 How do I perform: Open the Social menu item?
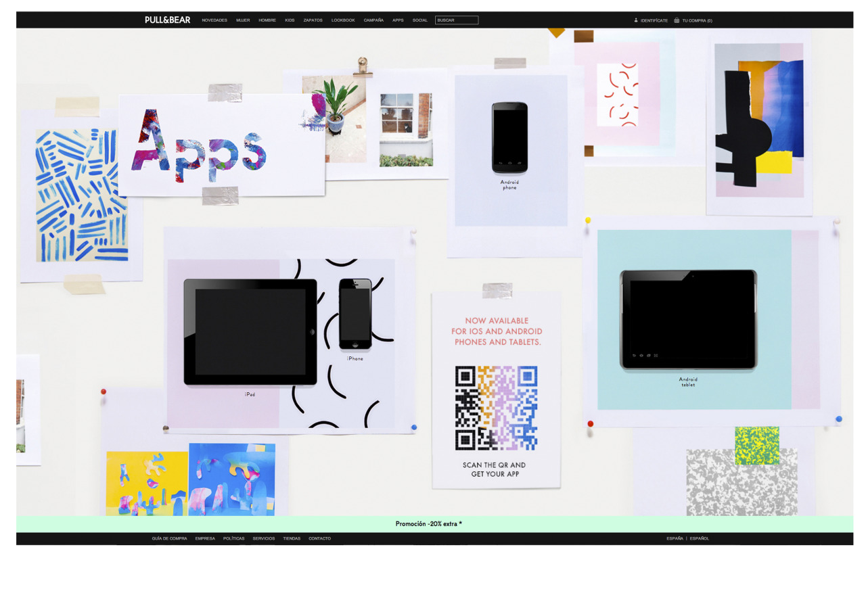click(x=420, y=20)
